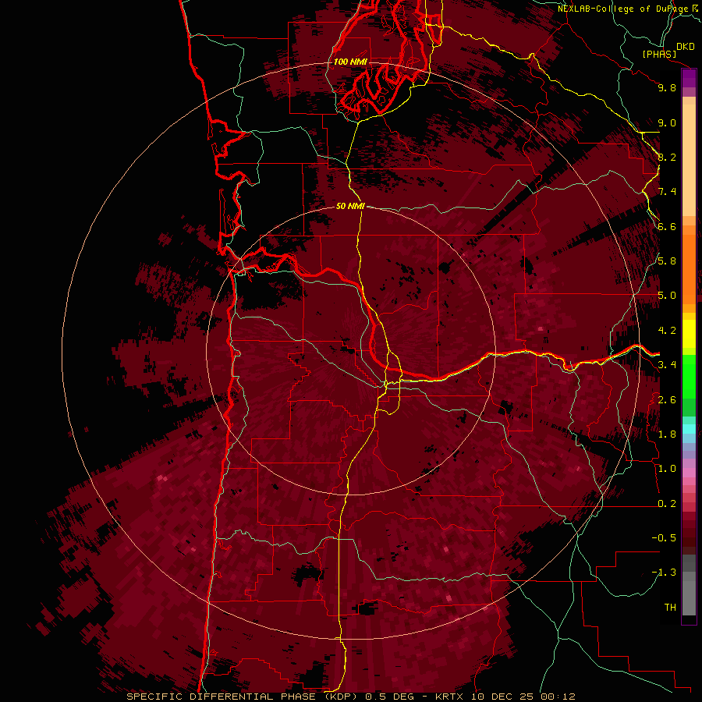
Task: Click the "50 NMI" range ring label
Action: pyautogui.click(x=350, y=206)
